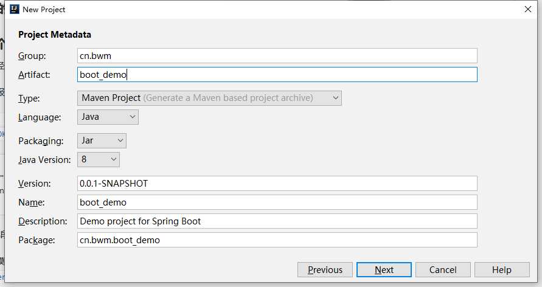
Task: Close the New Project dialog
Action: (x=528, y=9)
